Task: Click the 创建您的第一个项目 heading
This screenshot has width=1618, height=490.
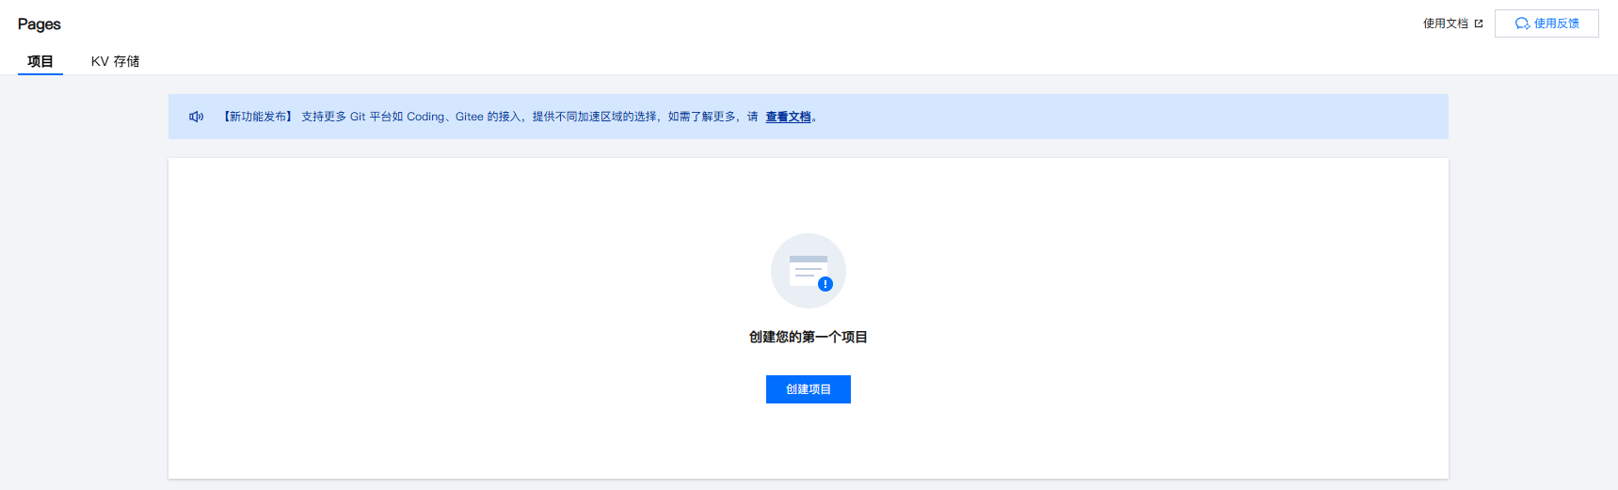Action: pos(808,337)
